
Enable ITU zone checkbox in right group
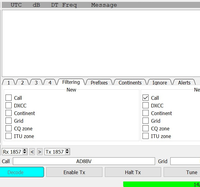pyautogui.click(x=146, y=136)
